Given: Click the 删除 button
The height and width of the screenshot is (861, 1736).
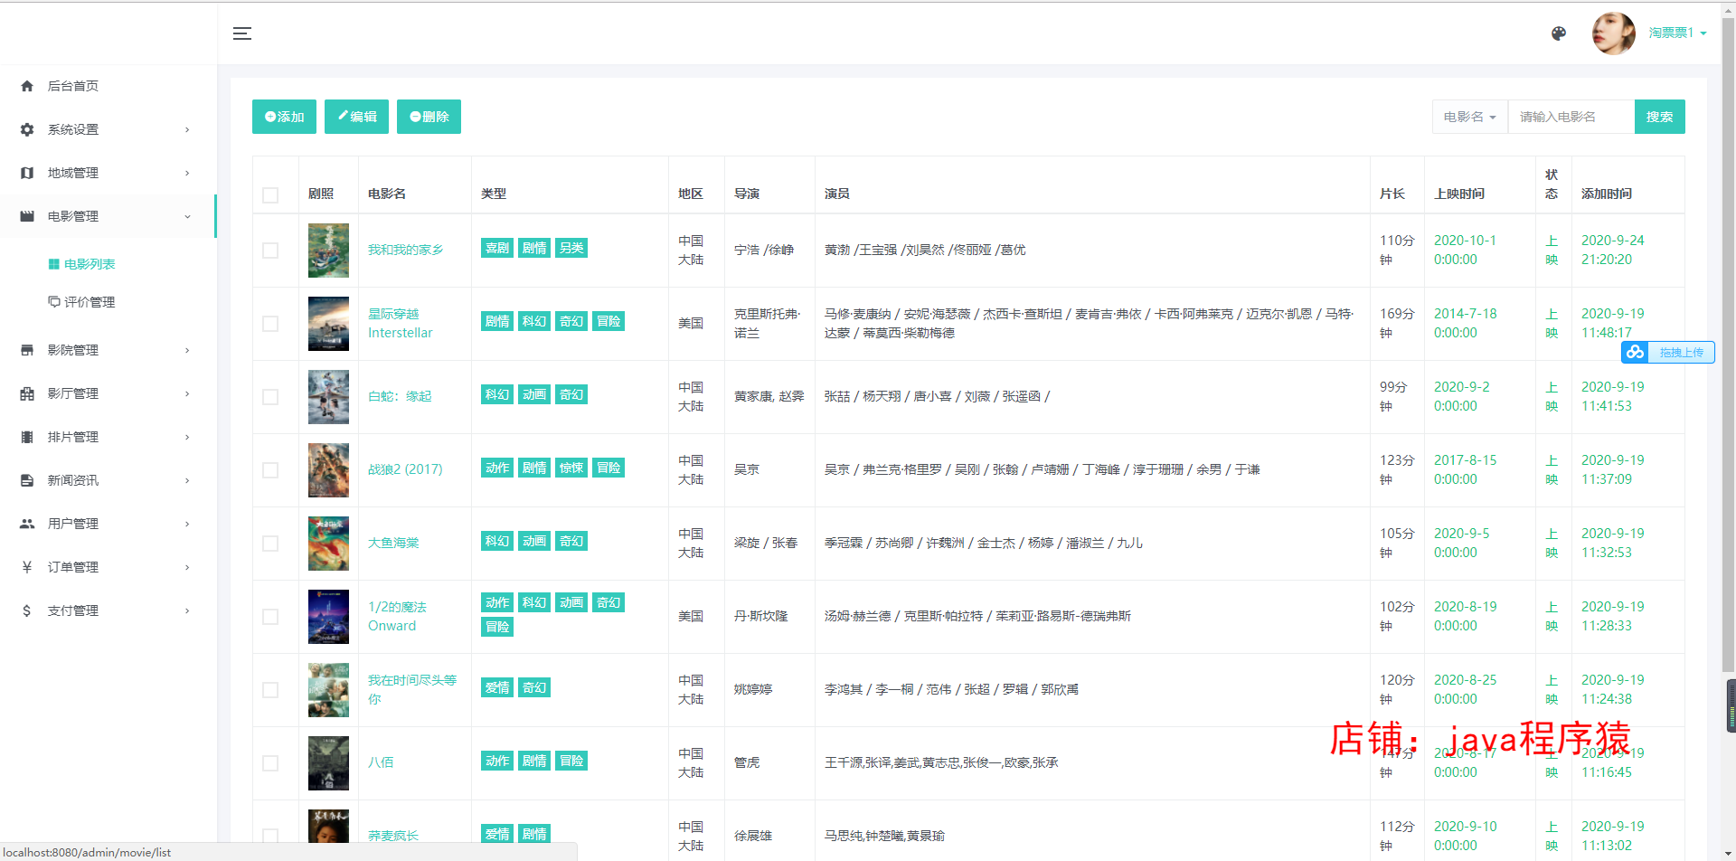Looking at the screenshot, I should [x=429, y=117].
